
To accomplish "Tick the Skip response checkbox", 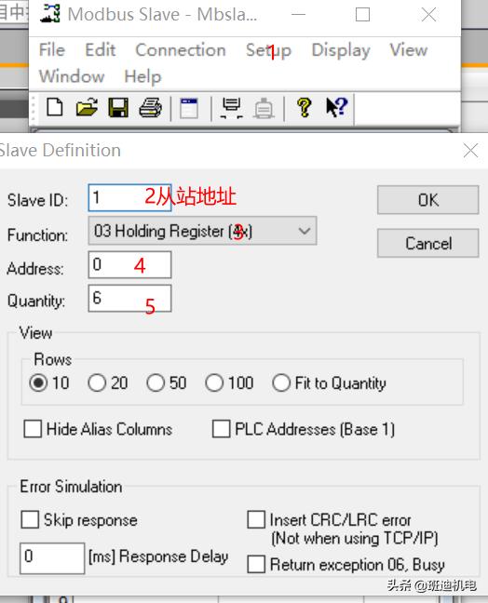I will pos(30,519).
